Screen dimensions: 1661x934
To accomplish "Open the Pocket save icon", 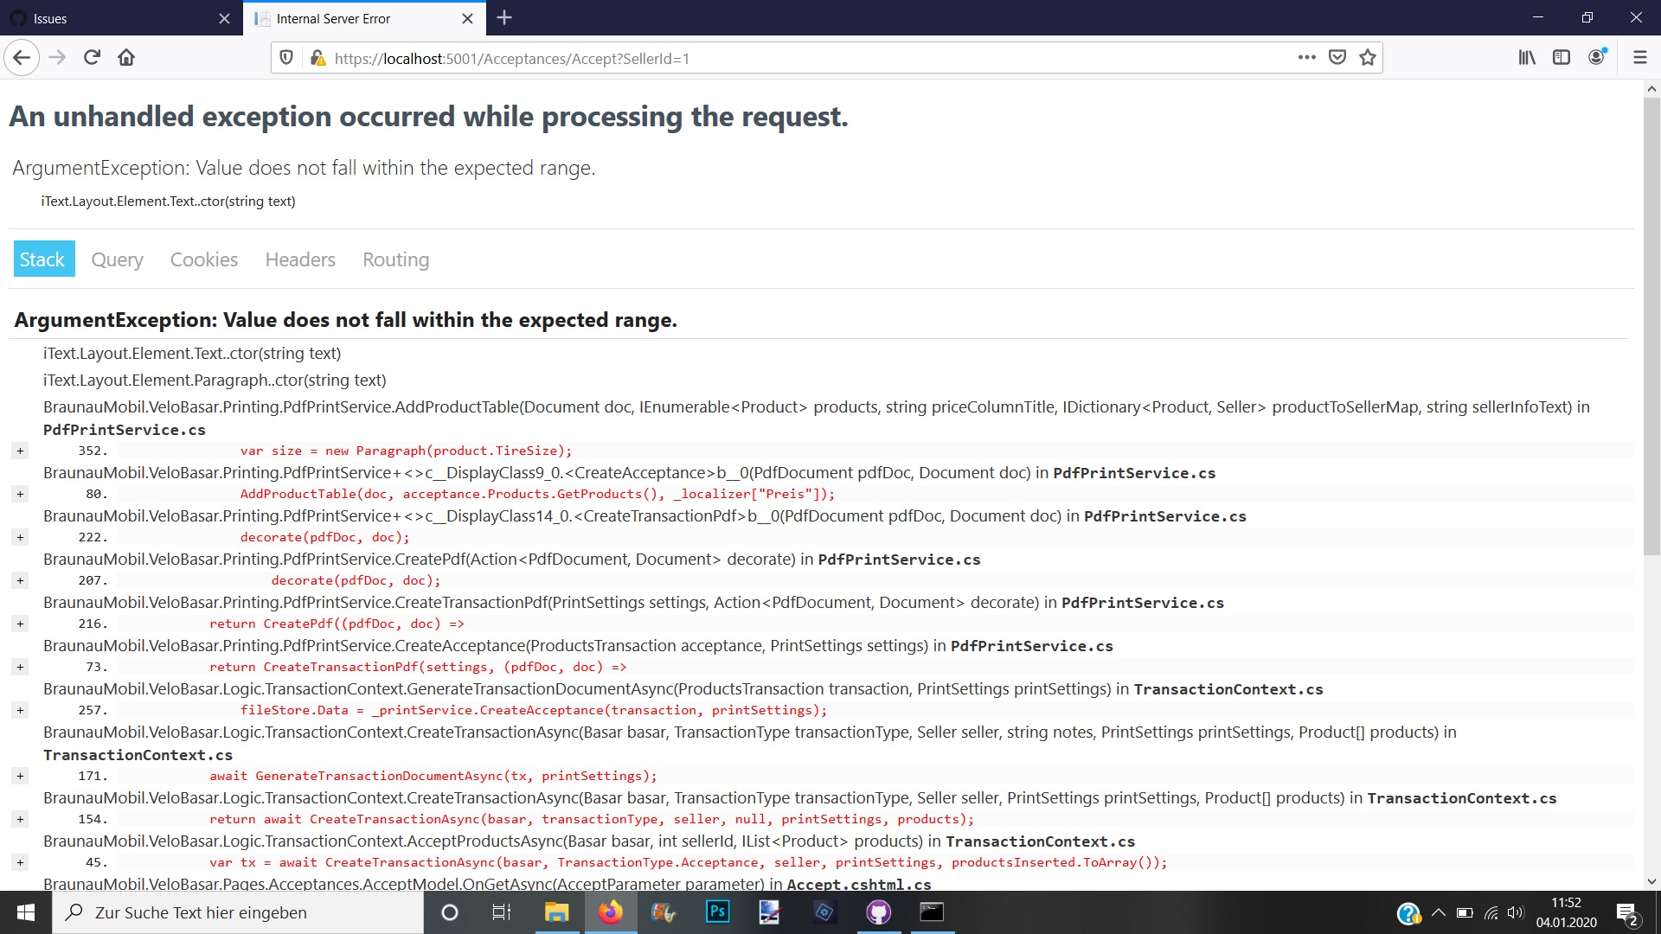I will coord(1337,58).
